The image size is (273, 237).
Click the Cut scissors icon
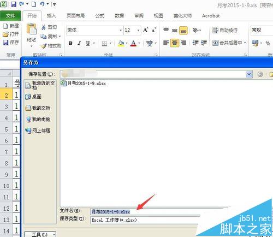tap(44, 27)
